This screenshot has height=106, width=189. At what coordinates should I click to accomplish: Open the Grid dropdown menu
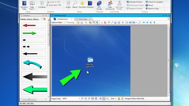coord(113,99)
